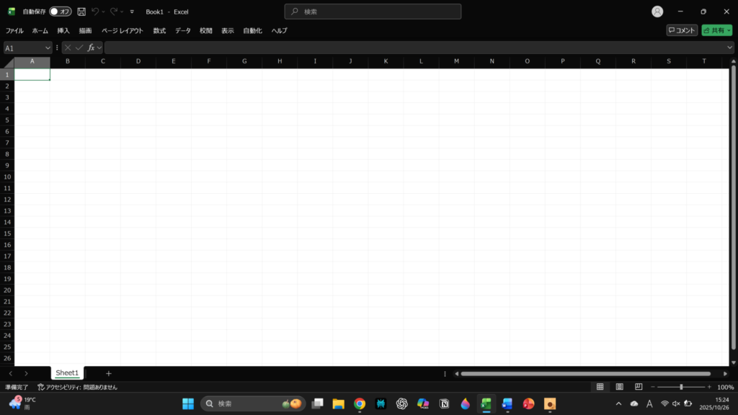Open the 挿入 ribbon tab
Viewport: 738px width, 415px height.
click(63, 31)
